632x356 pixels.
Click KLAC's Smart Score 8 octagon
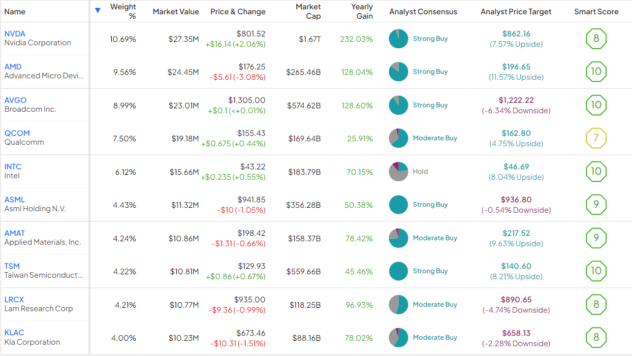click(x=596, y=337)
